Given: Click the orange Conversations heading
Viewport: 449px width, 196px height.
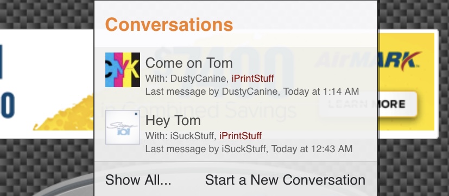Looking at the screenshot, I should coord(169,24).
